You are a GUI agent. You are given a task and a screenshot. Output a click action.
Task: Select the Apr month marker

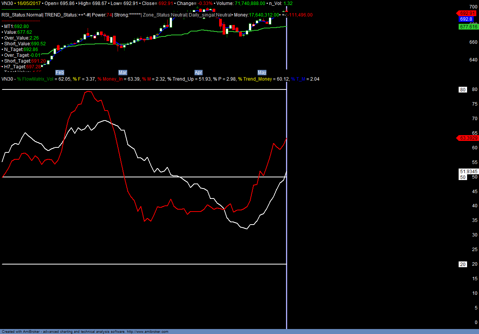point(198,73)
